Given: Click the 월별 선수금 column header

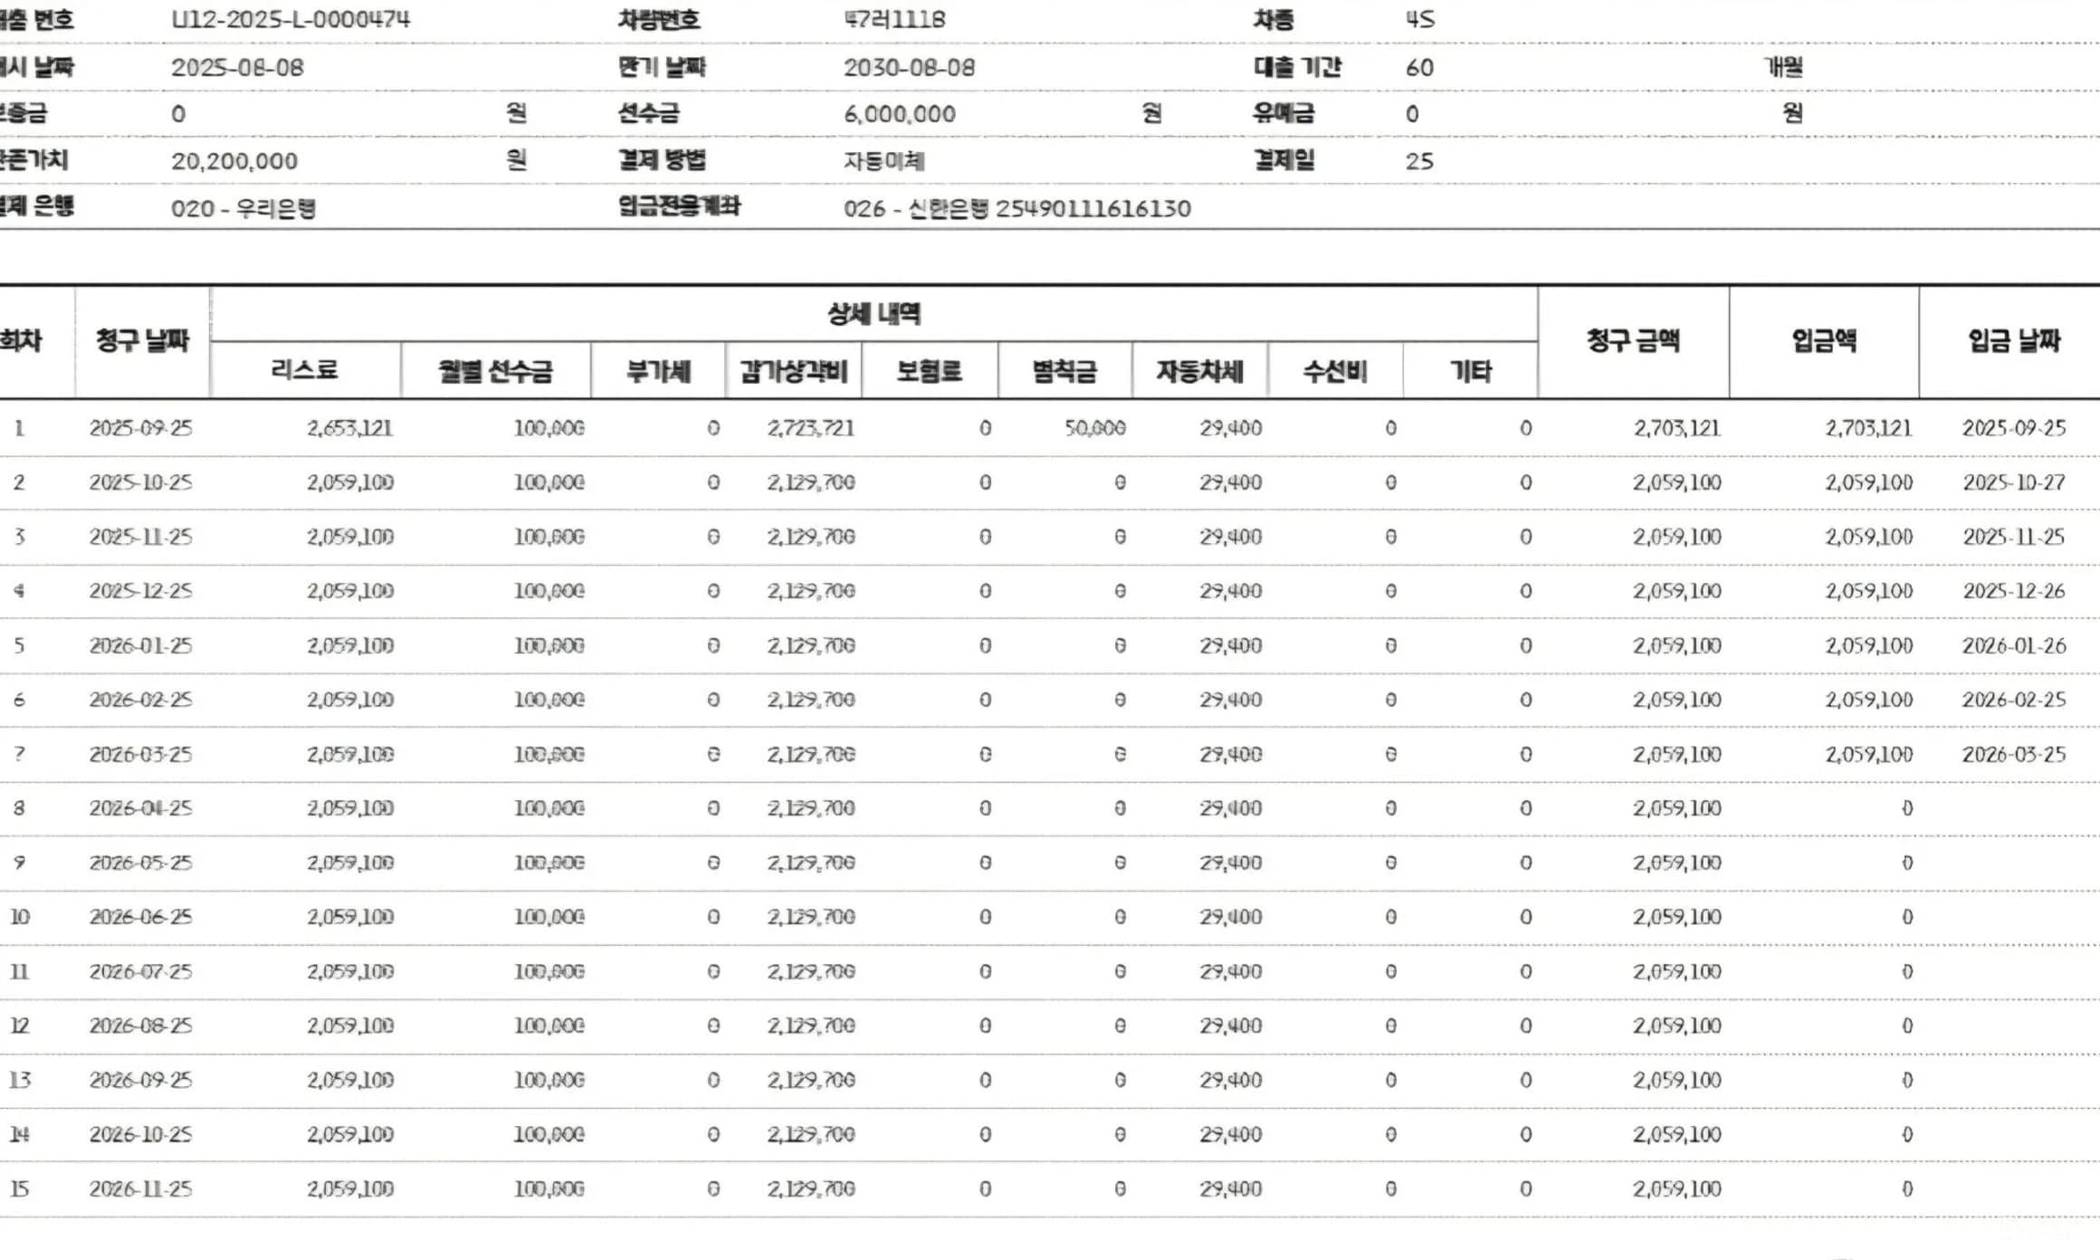Looking at the screenshot, I should [495, 371].
